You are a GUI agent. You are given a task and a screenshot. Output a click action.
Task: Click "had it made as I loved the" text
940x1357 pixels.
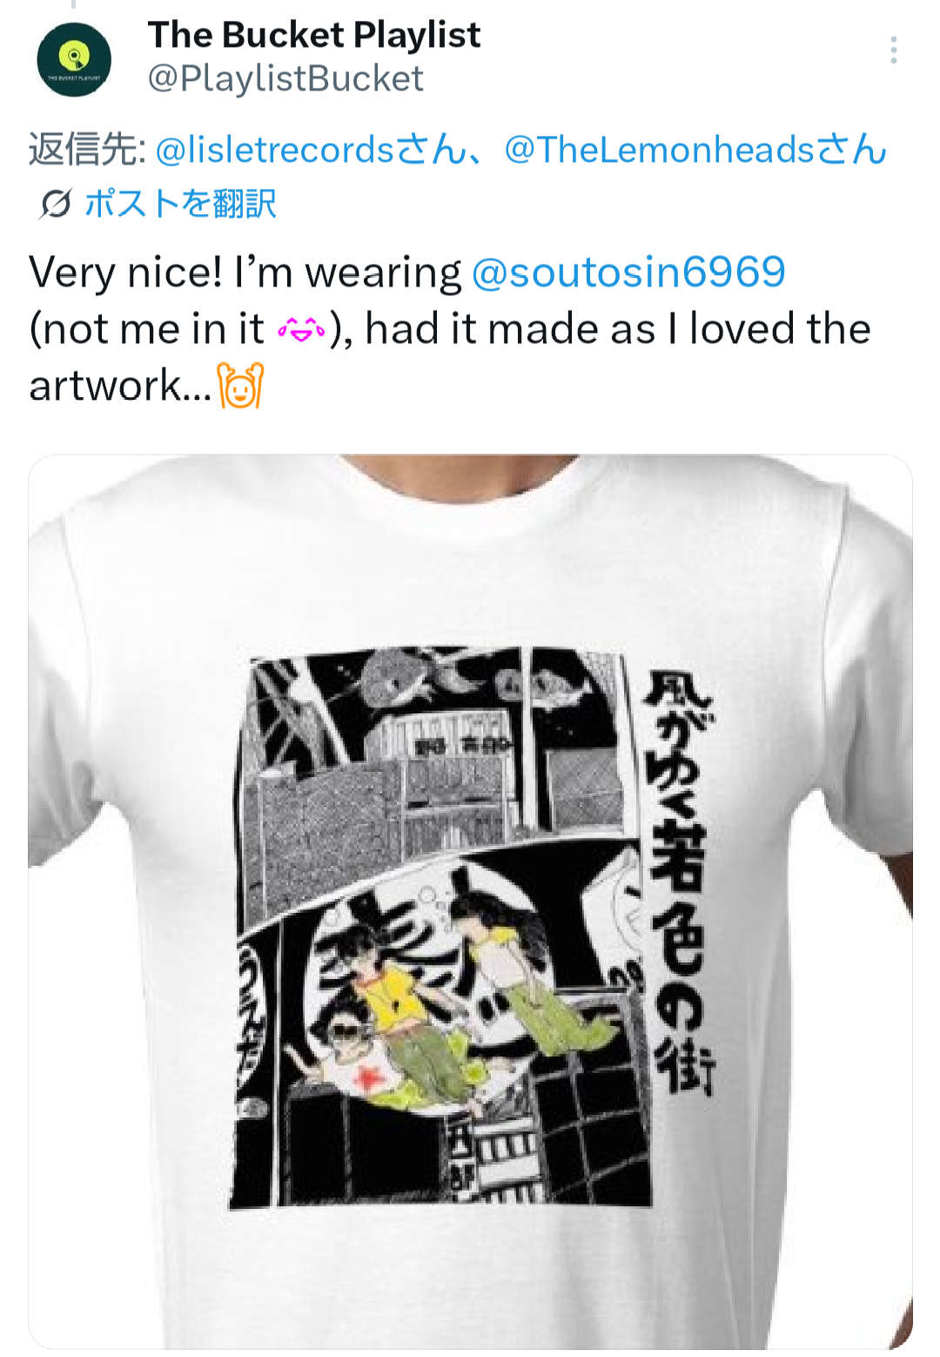click(618, 329)
